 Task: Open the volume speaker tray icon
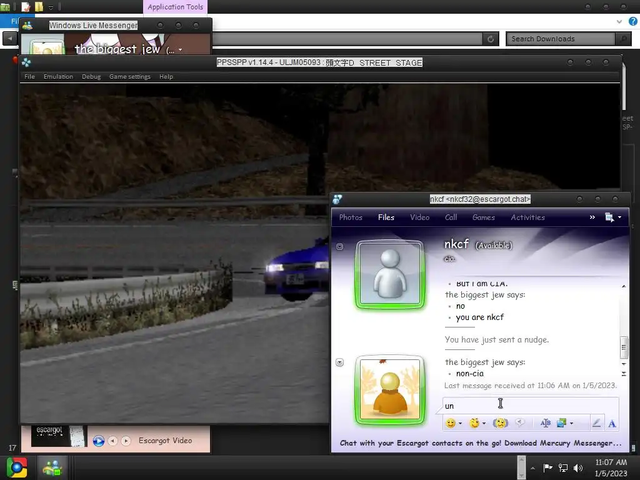[578, 467]
